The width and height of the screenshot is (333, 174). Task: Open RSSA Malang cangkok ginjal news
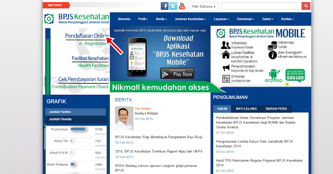point(156,168)
